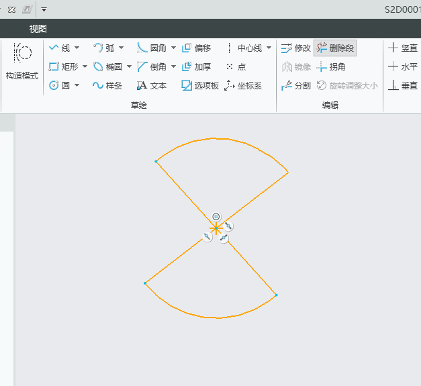The height and width of the screenshot is (386, 421).
Task: Click the 拐角 corner tool
Action: 331,66
